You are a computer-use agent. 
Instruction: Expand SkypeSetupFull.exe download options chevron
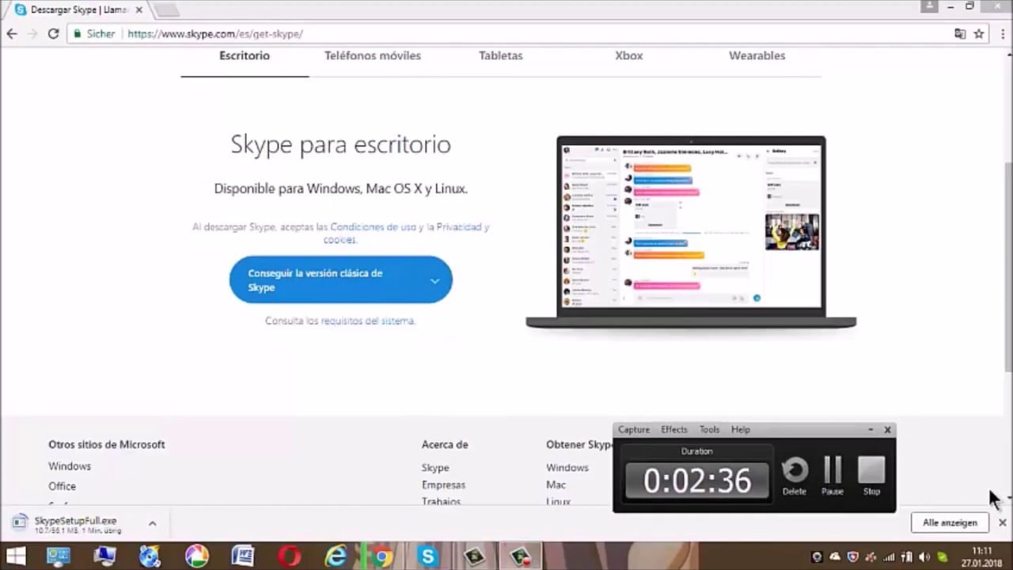[x=152, y=523]
